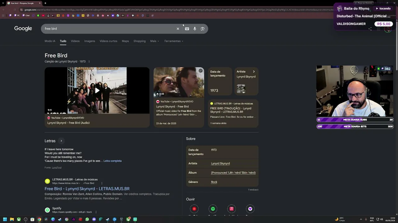Open the Vídeos curtos tab

[108, 41]
